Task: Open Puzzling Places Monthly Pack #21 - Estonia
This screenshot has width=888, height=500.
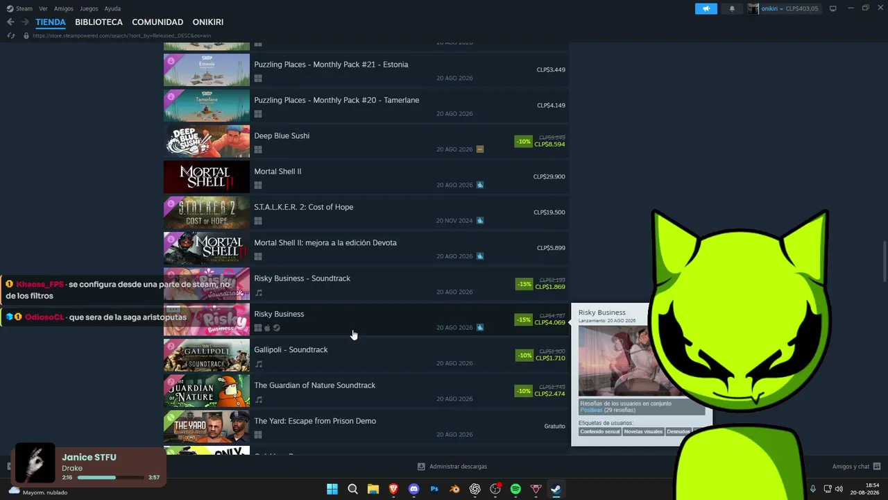Action: (366, 70)
